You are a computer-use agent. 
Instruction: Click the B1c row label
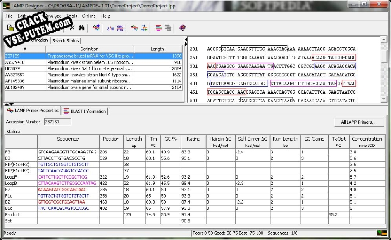pyautogui.click(x=9, y=208)
